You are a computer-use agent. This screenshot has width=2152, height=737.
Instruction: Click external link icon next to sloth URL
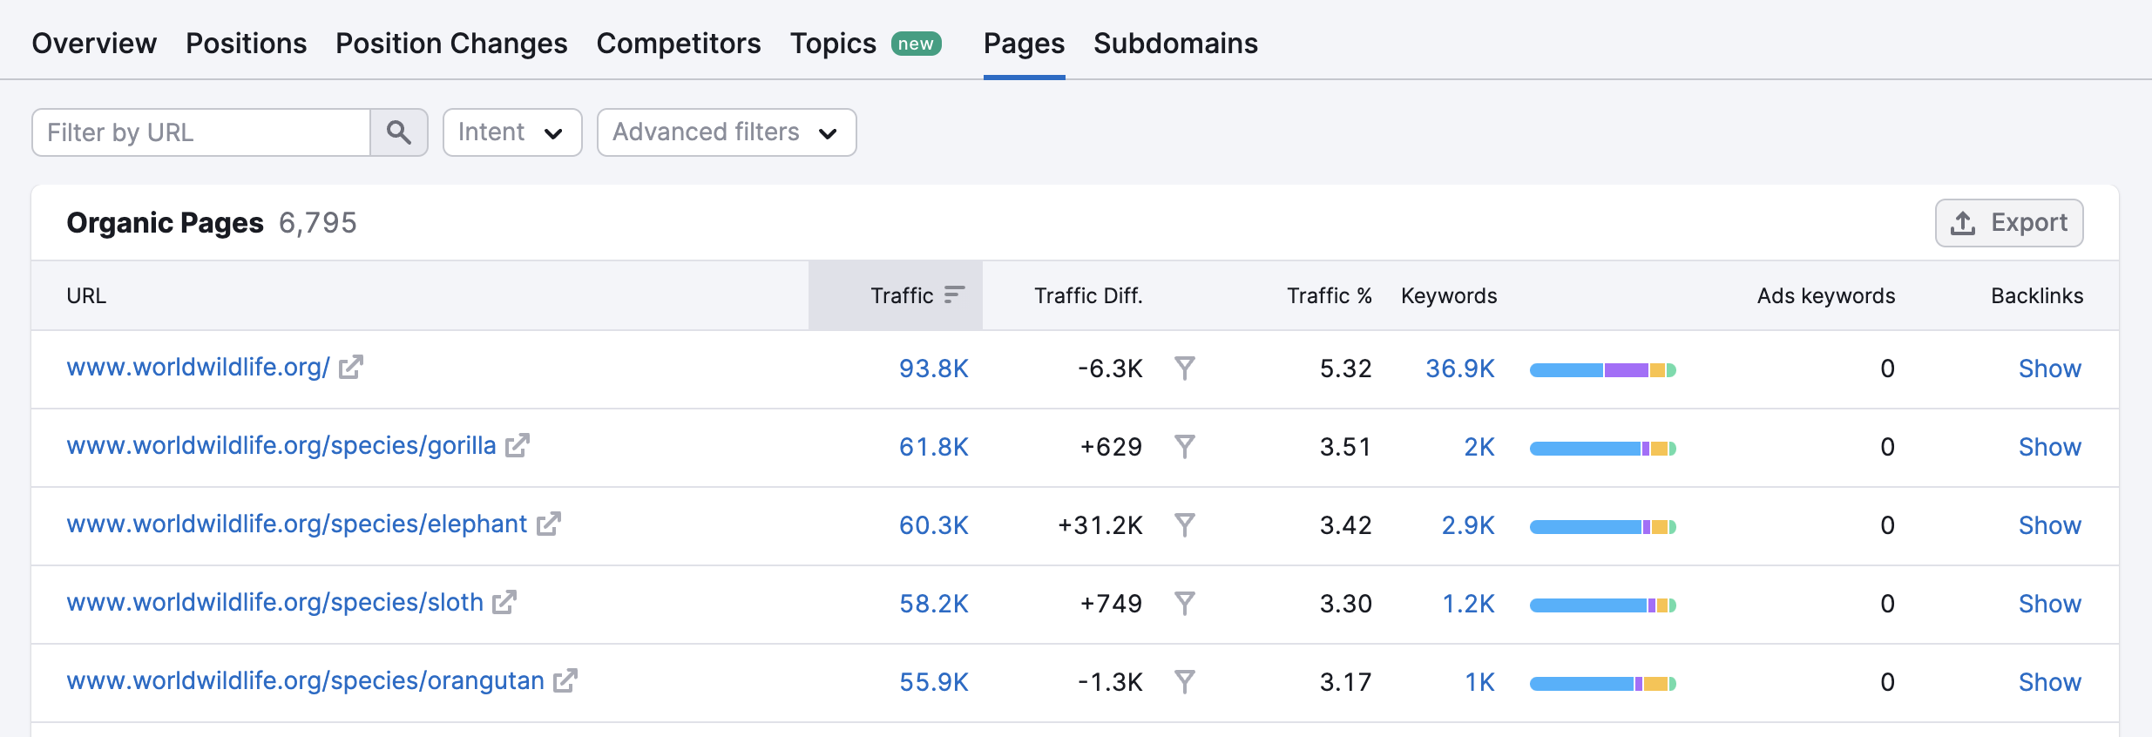coord(504,603)
